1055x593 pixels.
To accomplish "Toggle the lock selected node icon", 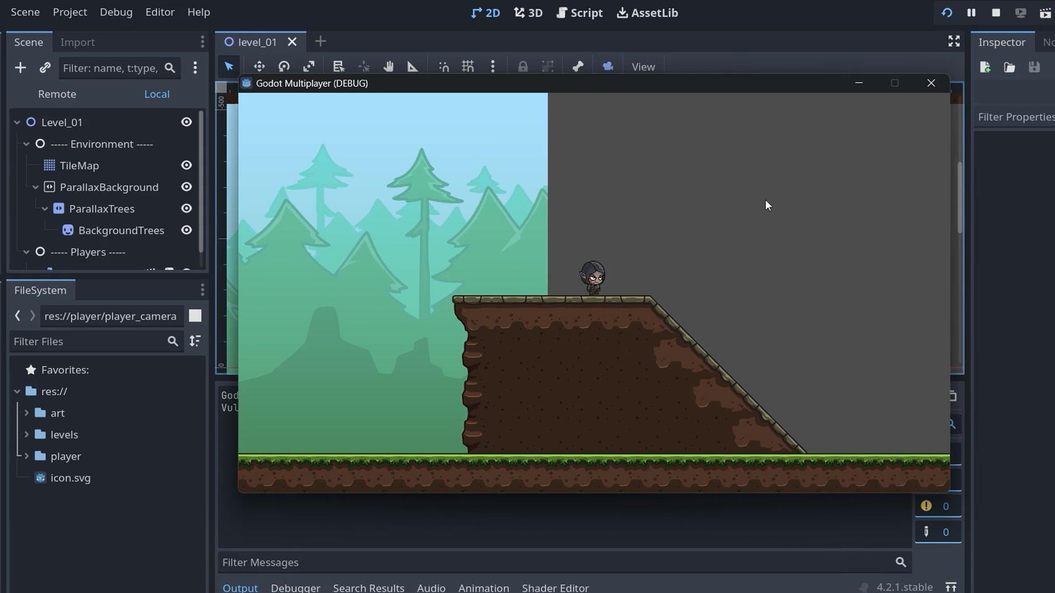I will (523, 66).
